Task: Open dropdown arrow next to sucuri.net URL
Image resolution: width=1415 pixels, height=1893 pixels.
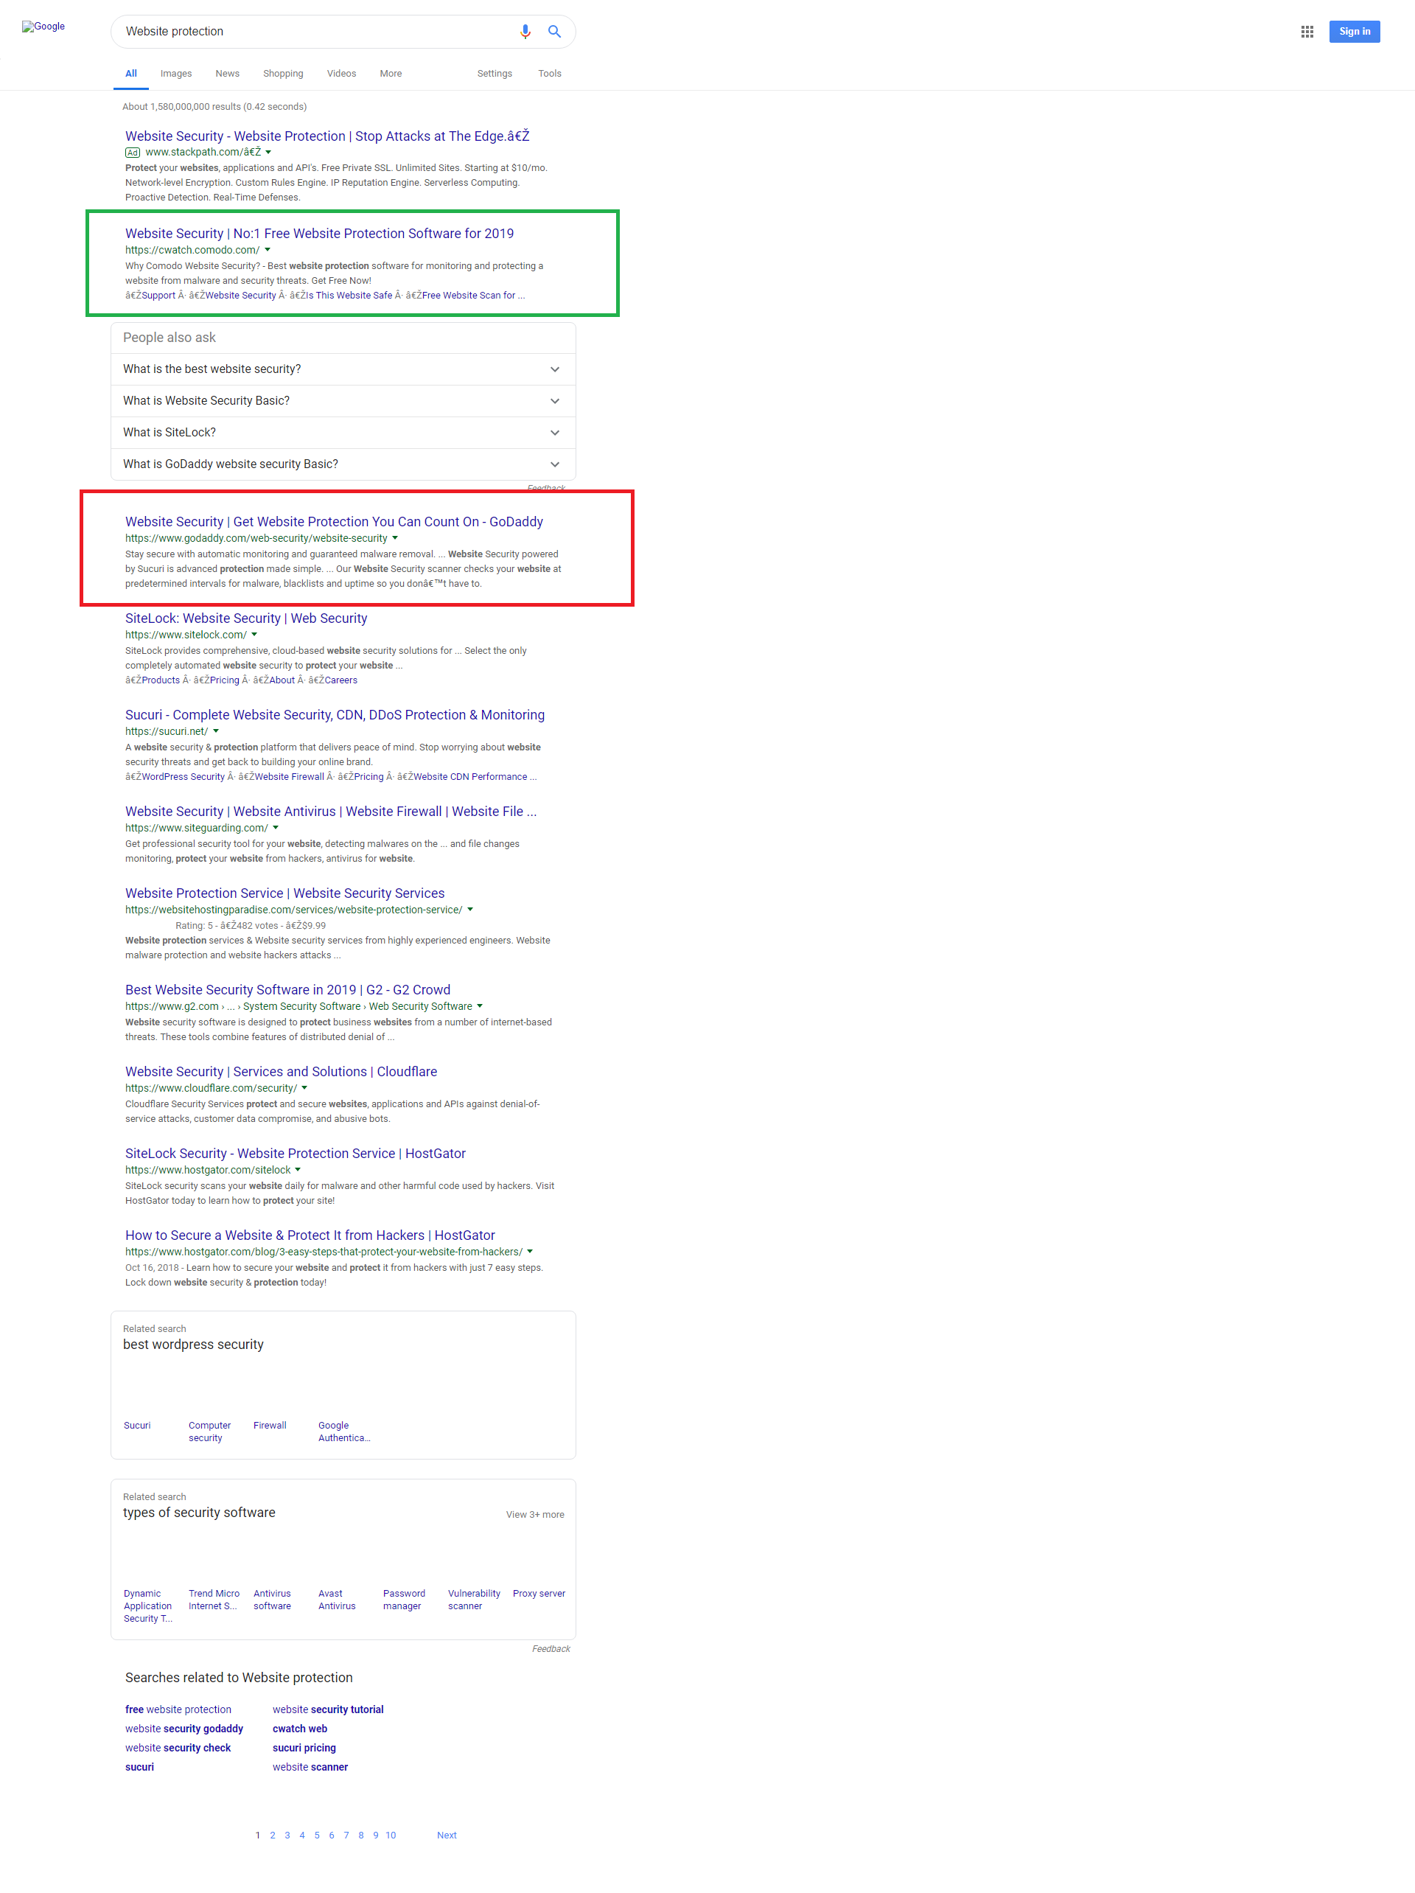Action: click(x=216, y=732)
